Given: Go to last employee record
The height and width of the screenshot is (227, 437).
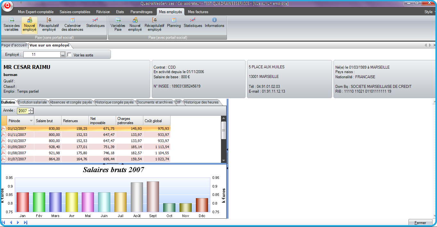Looking at the screenshot, I should coord(25,223).
